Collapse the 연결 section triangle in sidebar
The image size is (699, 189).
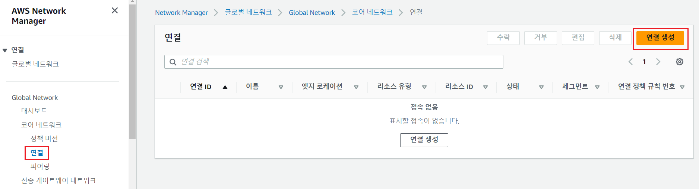pyautogui.click(x=5, y=50)
